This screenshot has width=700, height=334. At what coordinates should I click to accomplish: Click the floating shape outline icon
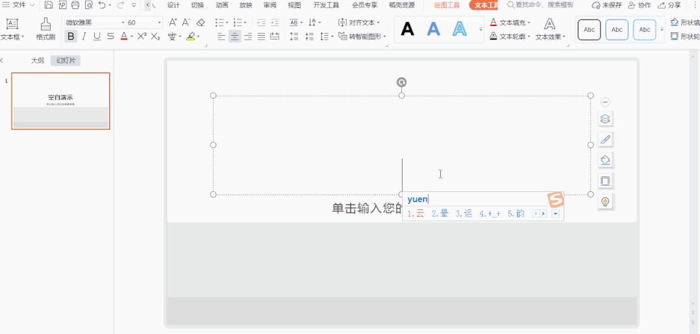point(605,181)
